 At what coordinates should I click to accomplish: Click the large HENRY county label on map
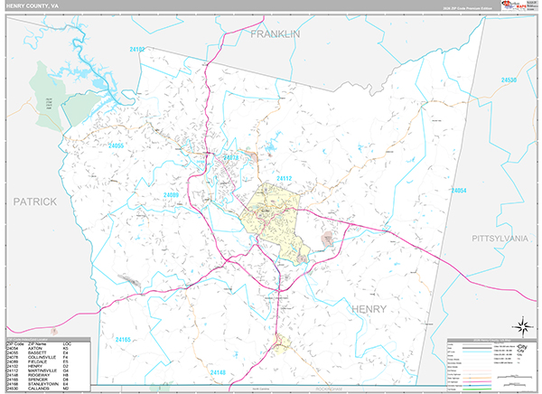[369, 309]
